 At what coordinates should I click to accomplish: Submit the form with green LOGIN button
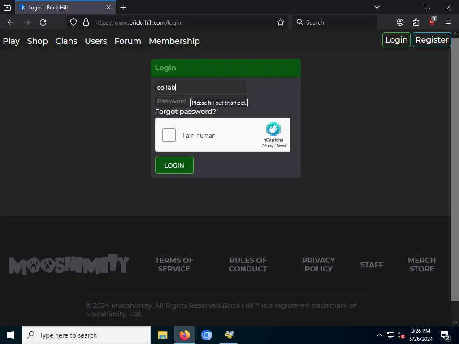tap(174, 165)
